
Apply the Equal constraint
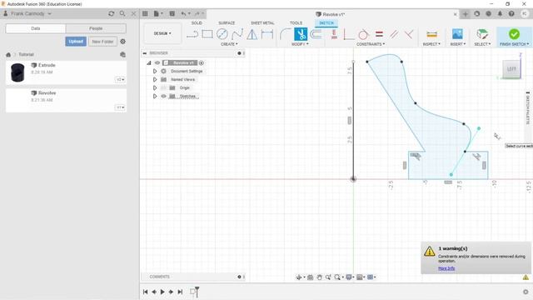[x=379, y=34]
